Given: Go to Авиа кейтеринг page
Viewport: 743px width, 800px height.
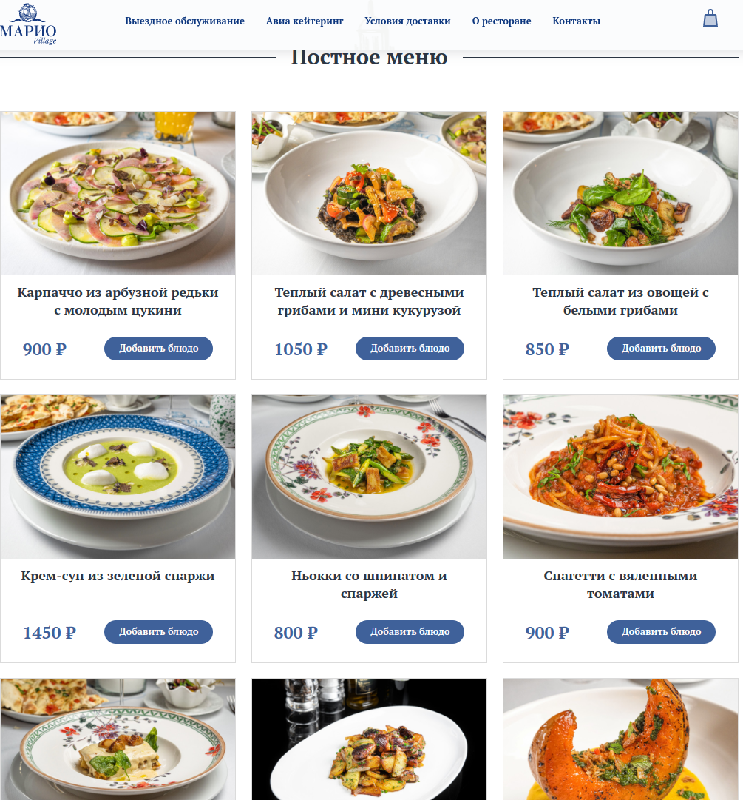Looking at the screenshot, I should pos(305,21).
